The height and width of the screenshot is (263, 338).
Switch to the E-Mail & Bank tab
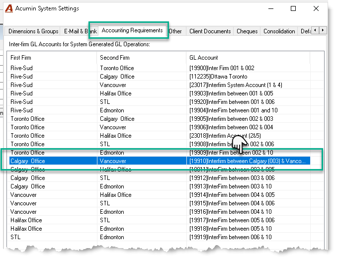pyautogui.click(x=79, y=31)
